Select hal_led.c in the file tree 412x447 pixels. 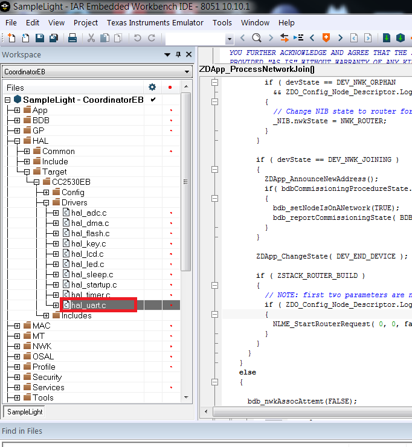click(88, 264)
